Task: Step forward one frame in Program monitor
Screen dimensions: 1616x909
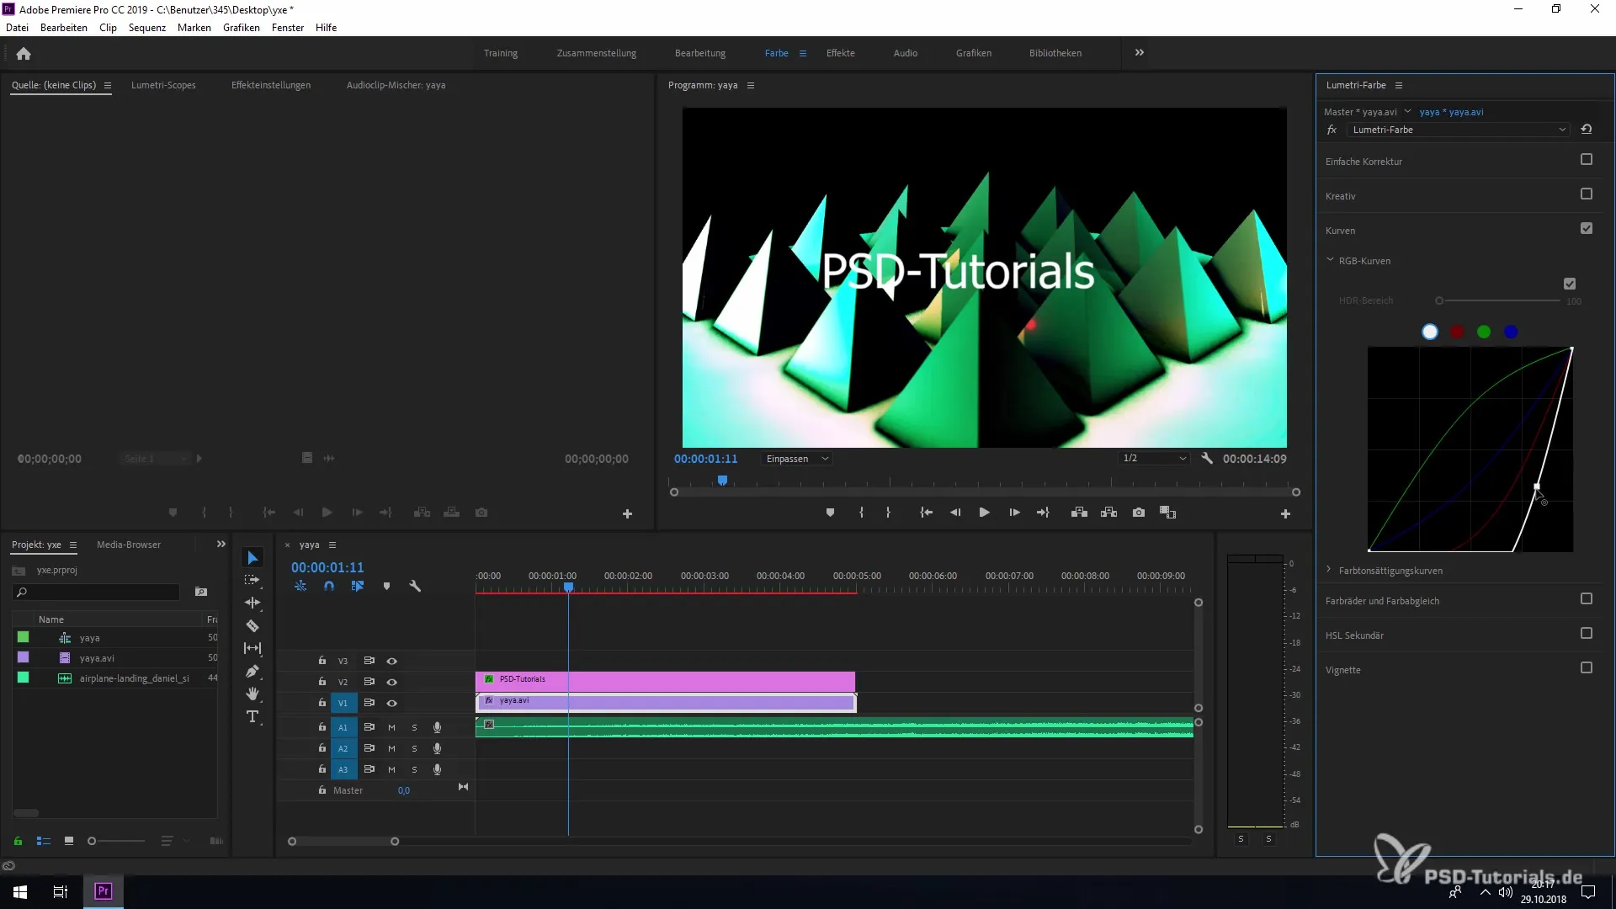Action: pyautogui.click(x=1014, y=513)
